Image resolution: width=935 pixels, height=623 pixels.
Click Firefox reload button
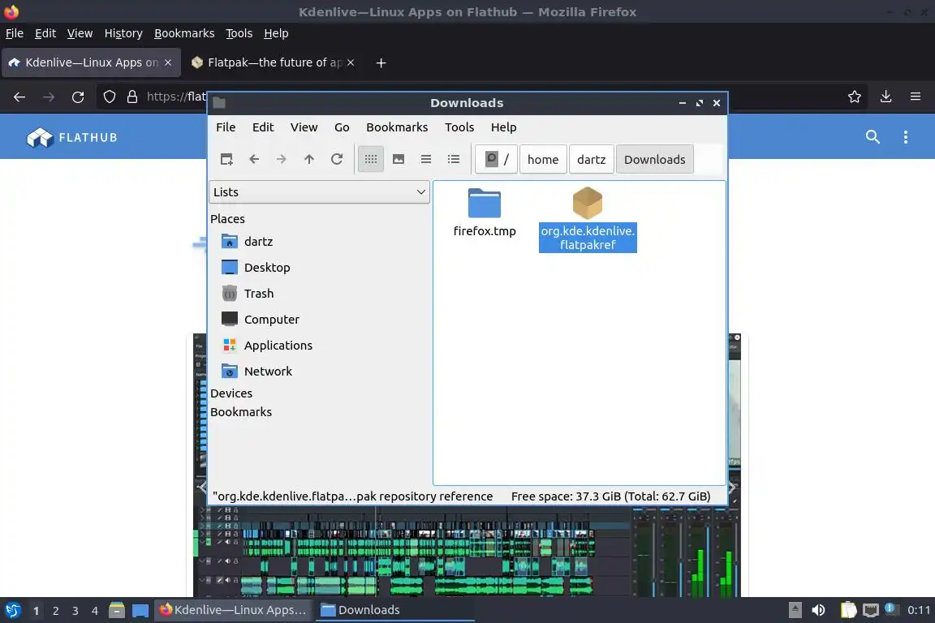click(78, 97)
